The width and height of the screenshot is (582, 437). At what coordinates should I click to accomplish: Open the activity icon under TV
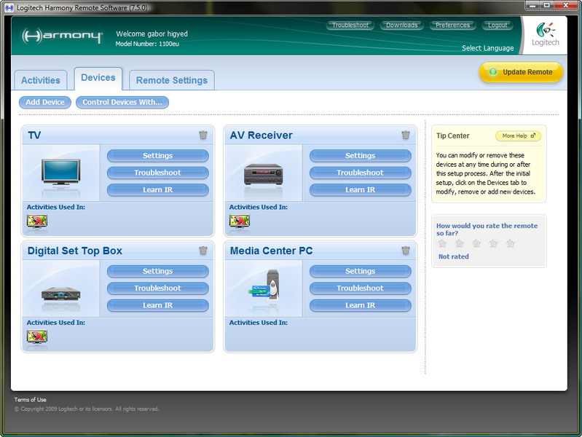click(36, 221)
